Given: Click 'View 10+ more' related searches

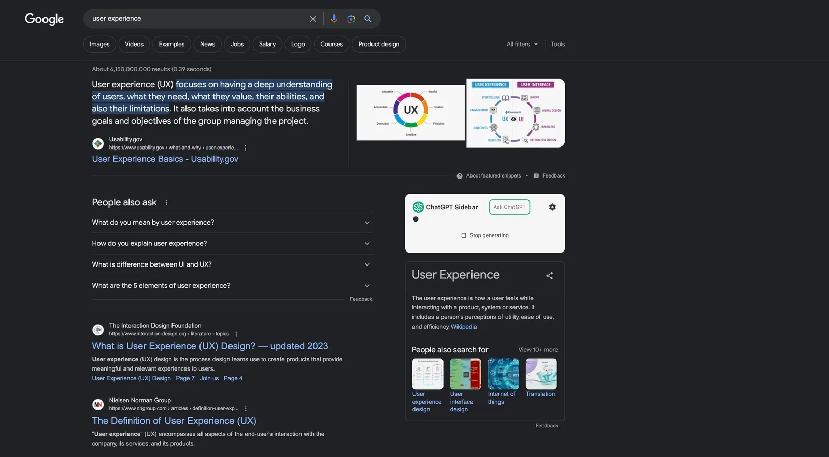Looking at the screenshot, I should (538, 350).
